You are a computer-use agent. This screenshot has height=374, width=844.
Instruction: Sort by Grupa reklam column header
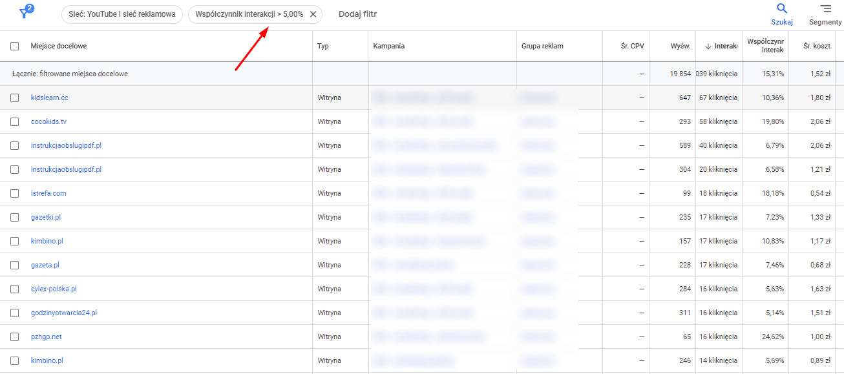pos(542,47)
